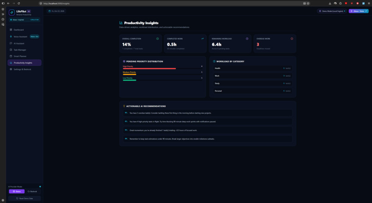
Task: Toggle reader view icon in address bar
Action: (x=305, y=3)
